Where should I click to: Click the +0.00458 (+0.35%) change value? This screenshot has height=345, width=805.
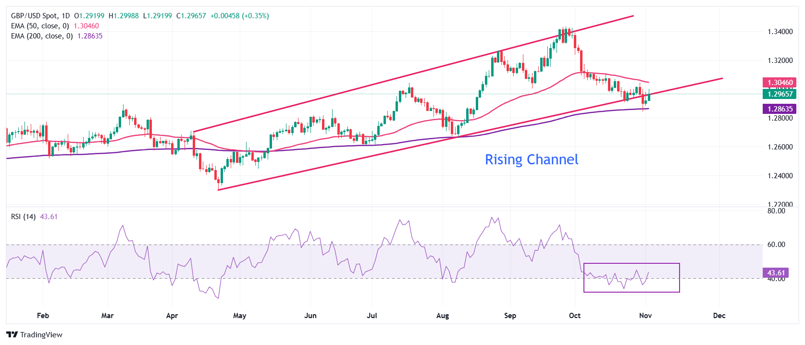[239, 16]
